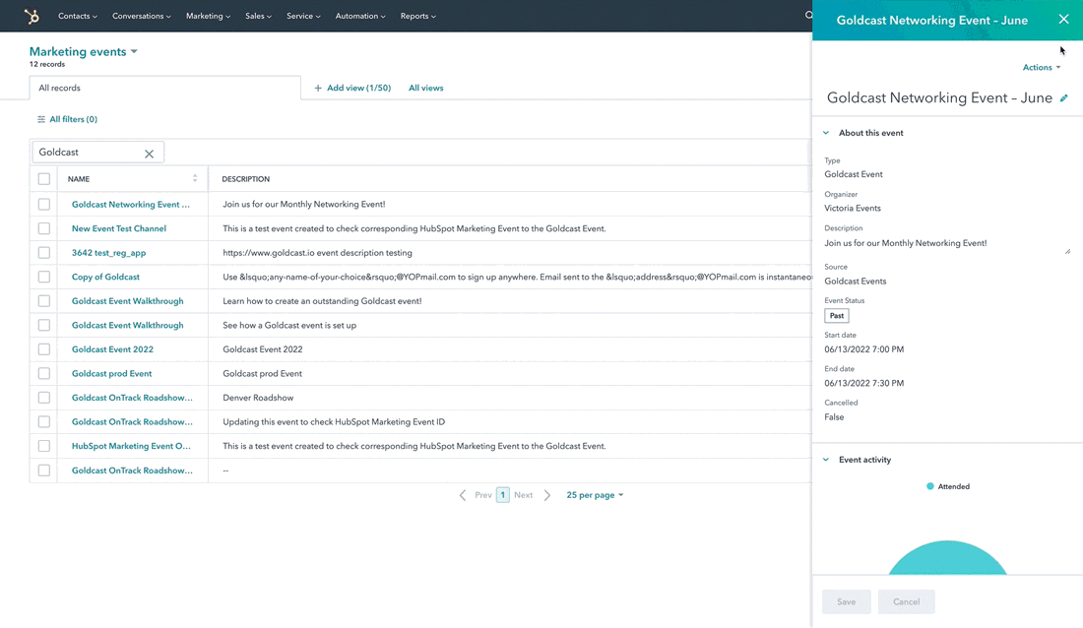Collapse the About this event section

click(826, 133)
